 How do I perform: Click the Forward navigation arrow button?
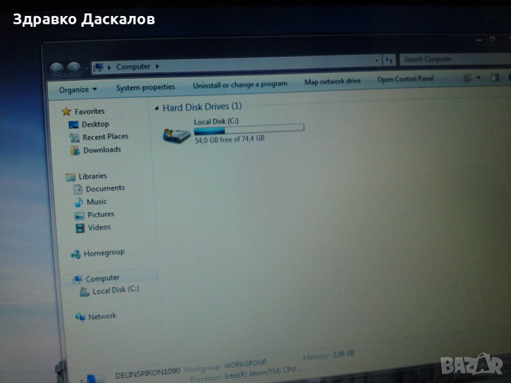click(x=74, y=68)
